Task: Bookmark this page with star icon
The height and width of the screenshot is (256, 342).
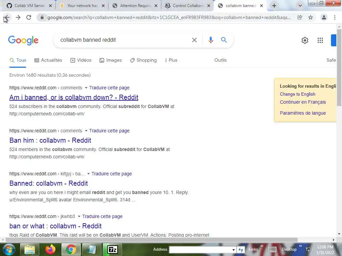Action: [x=311, y=17]
